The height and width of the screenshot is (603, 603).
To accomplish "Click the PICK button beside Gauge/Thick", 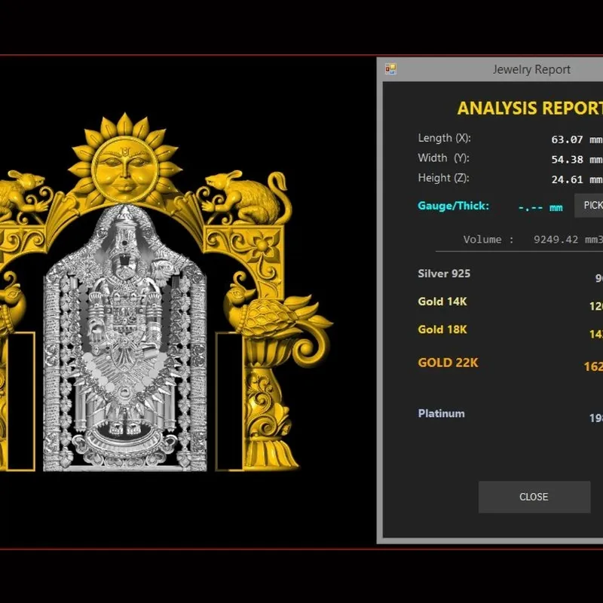I will 589,205.
